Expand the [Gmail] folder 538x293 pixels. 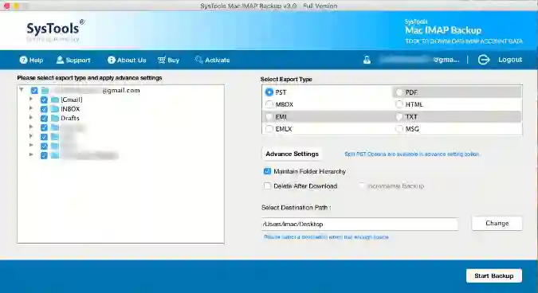pyautogui.click(x=31, y=99)
